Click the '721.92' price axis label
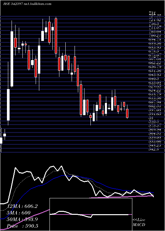Image resolution: width=165 pixels, height=231 pixels. (155, 20)
